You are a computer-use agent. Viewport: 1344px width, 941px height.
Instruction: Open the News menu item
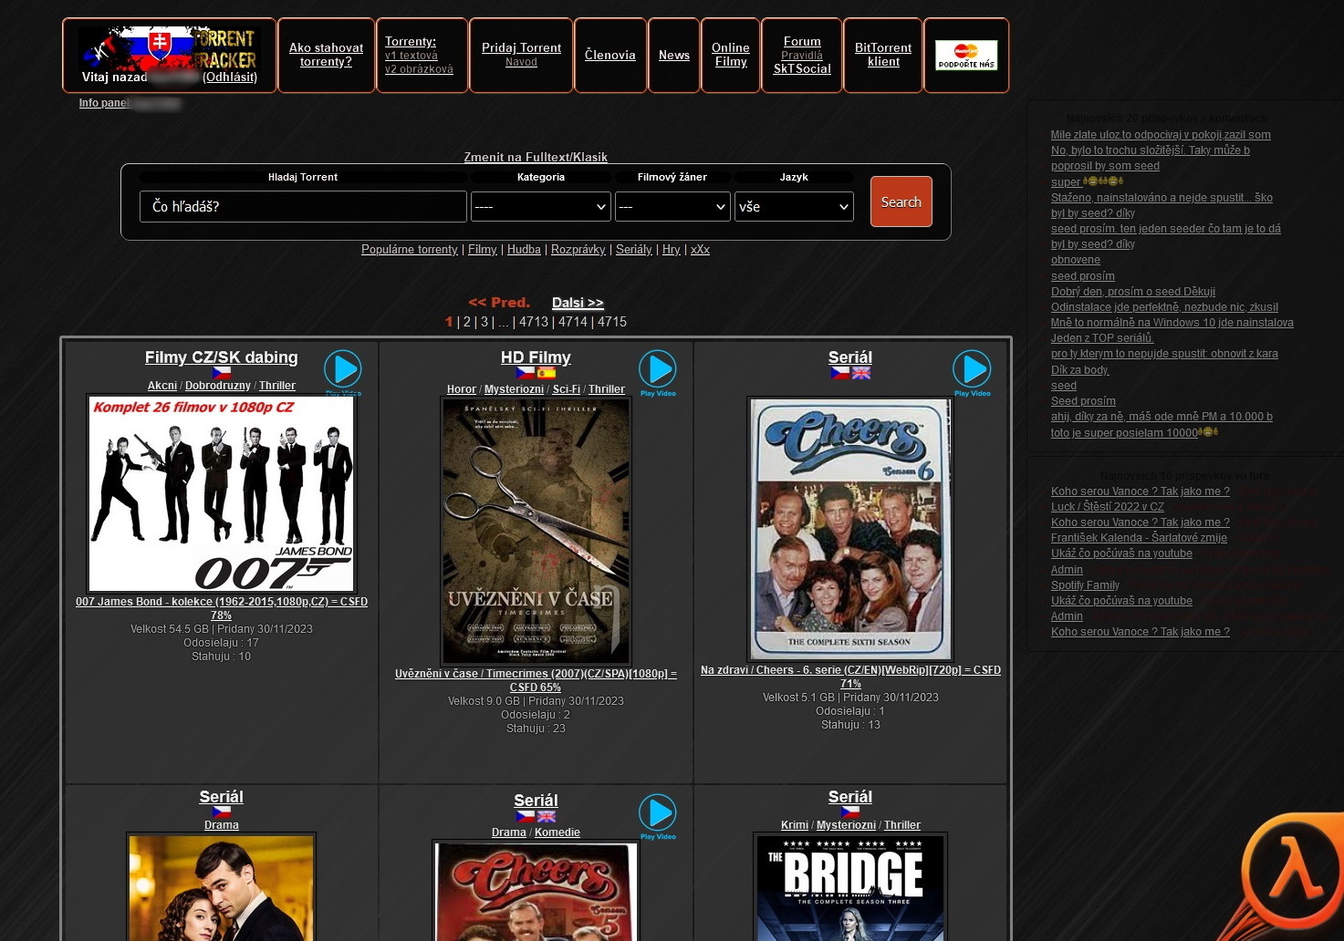(674, 55)
